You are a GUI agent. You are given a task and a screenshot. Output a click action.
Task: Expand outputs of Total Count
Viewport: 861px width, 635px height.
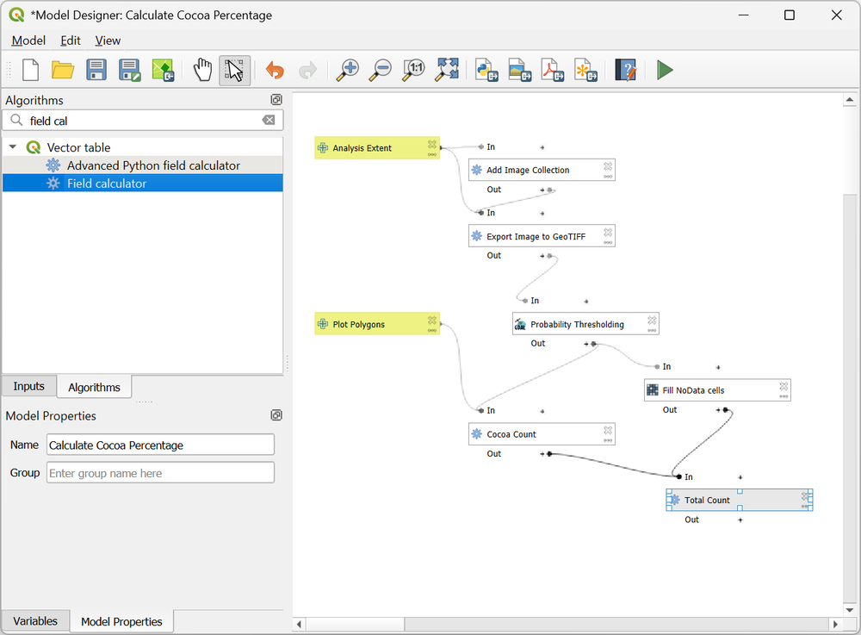pyautogui.click(x=740, y=520)
